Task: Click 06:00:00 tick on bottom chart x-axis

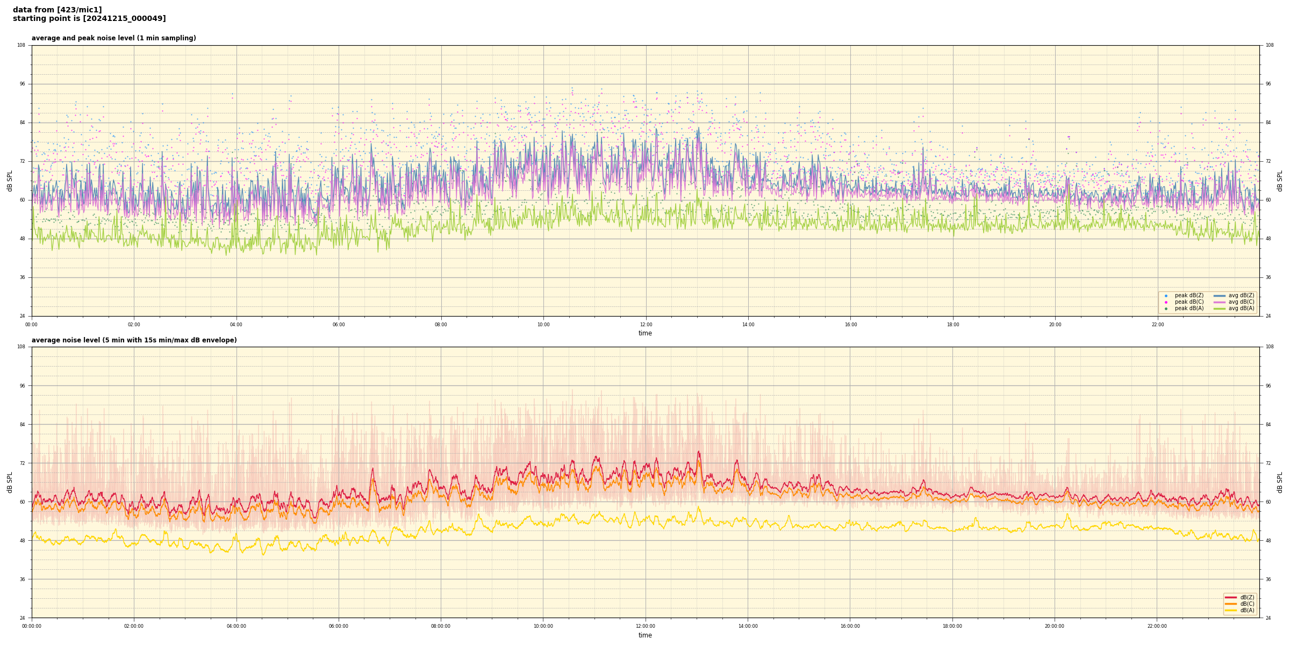Action: tap(339, 626)
